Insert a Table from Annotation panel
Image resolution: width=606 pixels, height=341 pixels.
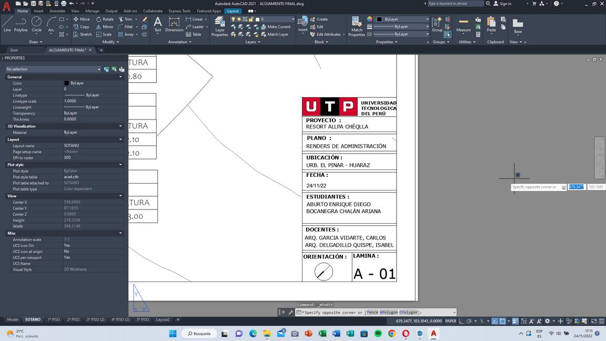pos(193,34)
